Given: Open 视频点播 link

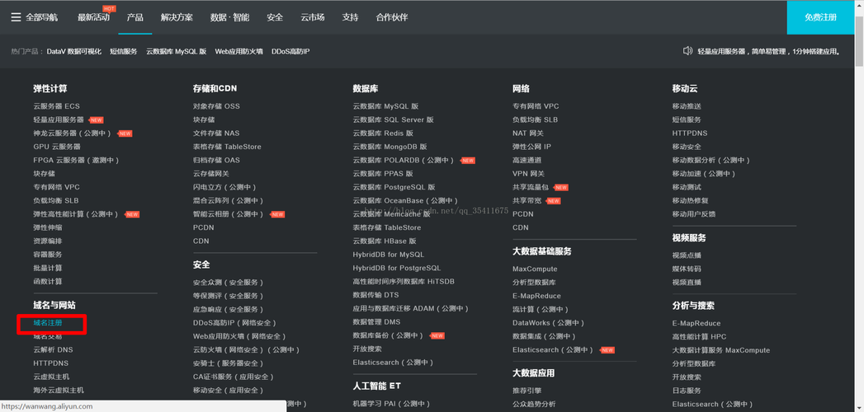Looking at the screenshot, I should [x=687, y=255].
